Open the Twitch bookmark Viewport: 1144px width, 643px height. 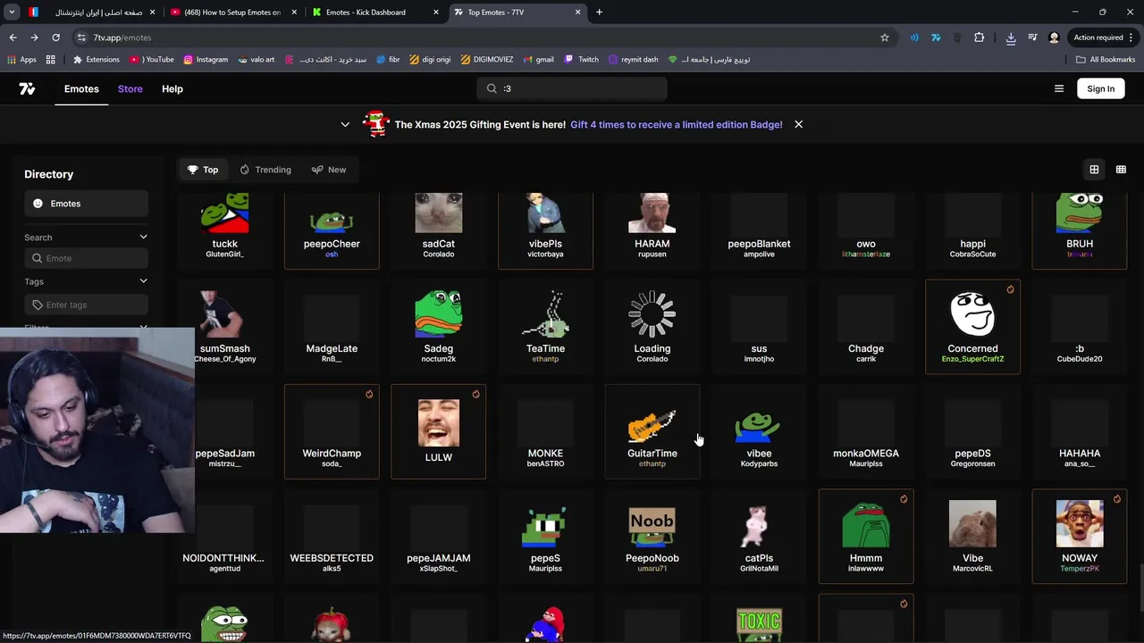pyautogui.click(x=581, y=60)
